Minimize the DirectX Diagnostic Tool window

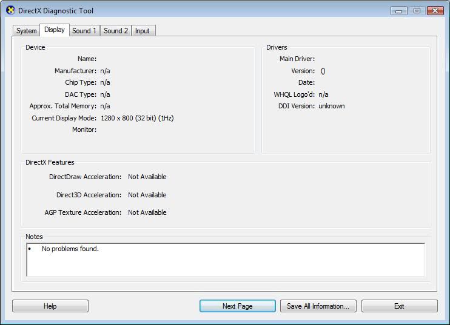pos(398,11)
